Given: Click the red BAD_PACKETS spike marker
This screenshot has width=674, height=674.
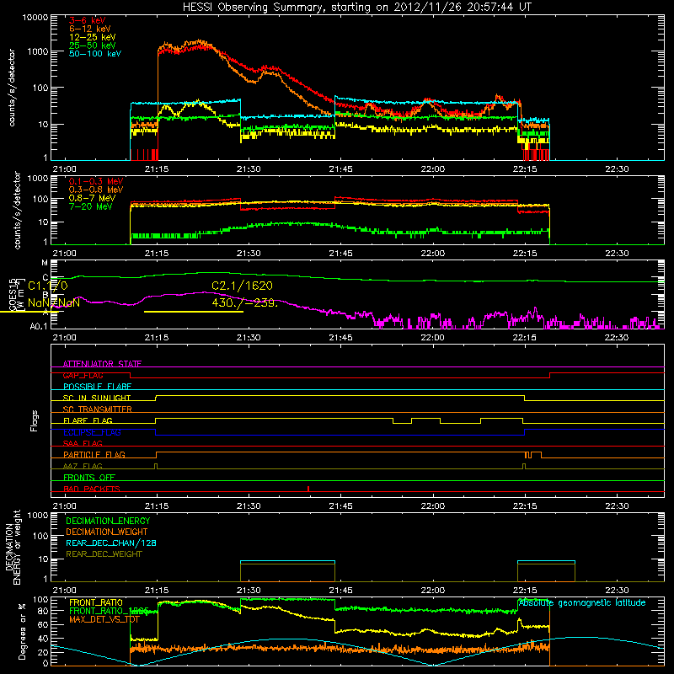Looking at the screenshot, I should point(308,489).
